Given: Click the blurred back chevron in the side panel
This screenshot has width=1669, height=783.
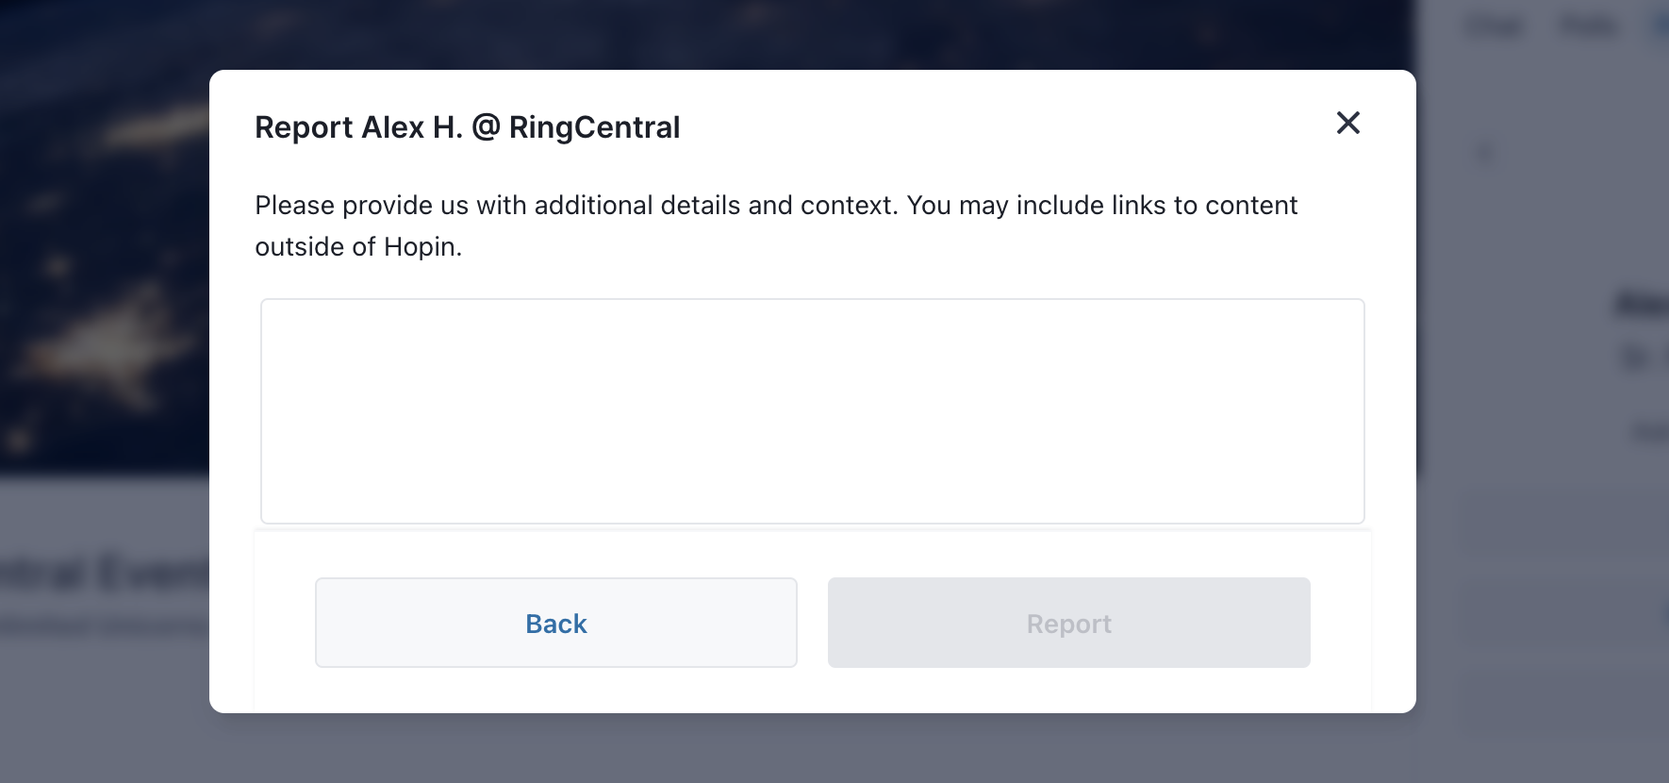Looking at the screenshot, I should [x=1484, y=152].
